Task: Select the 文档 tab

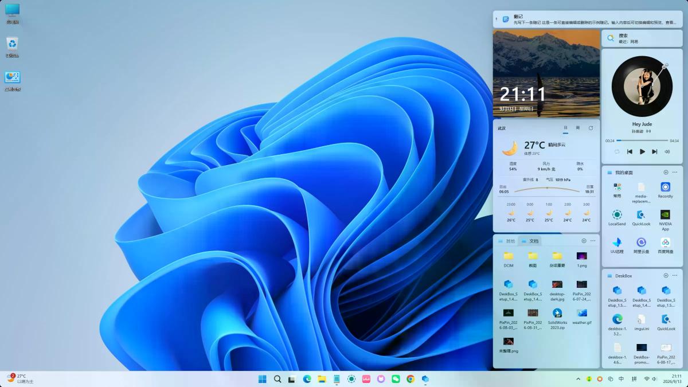Action: tap(530, 241)
